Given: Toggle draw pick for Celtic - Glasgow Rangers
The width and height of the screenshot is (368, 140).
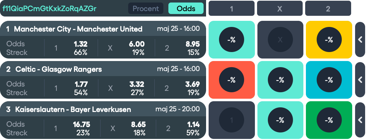Looking at the screenshot, I should [280, 80].
